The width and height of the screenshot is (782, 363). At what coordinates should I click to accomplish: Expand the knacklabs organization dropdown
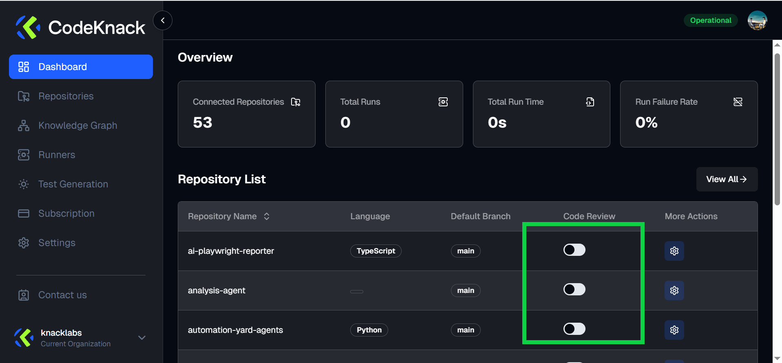click(142, 338)
